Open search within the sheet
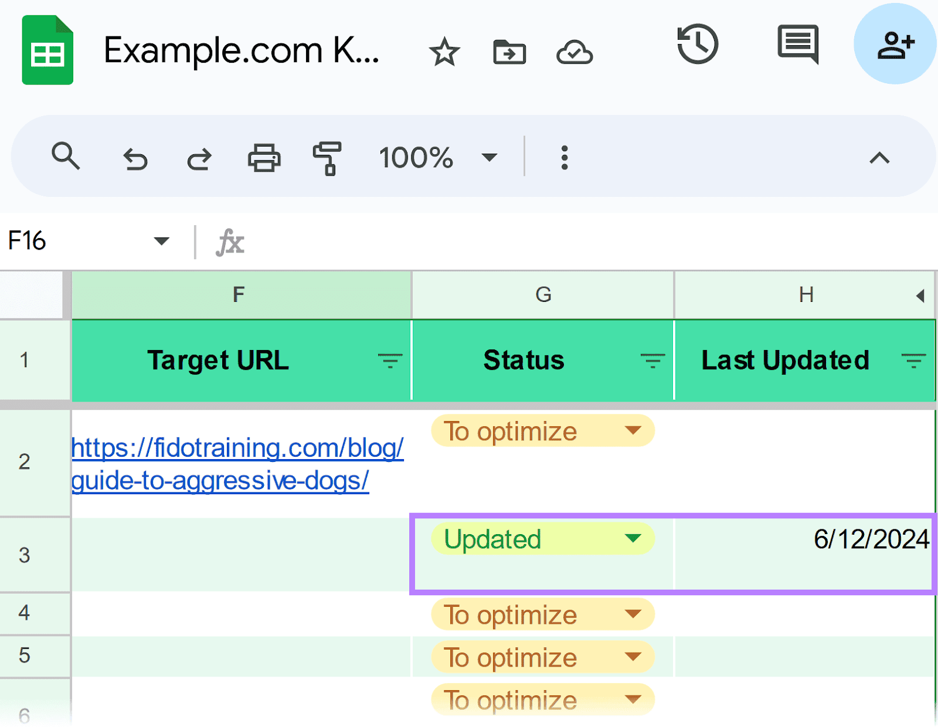 (66, 157)
